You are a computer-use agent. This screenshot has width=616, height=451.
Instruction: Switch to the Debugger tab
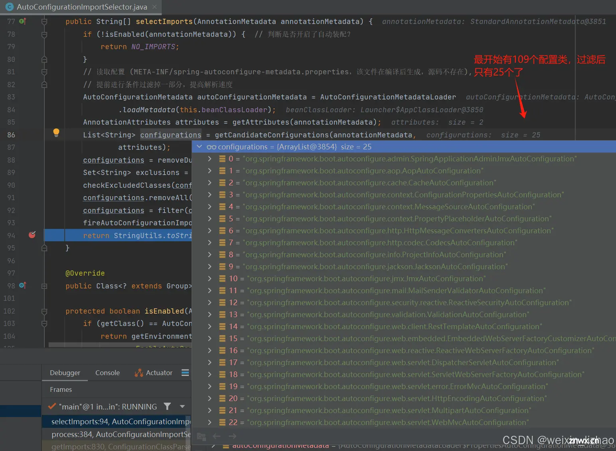point(65,373)
